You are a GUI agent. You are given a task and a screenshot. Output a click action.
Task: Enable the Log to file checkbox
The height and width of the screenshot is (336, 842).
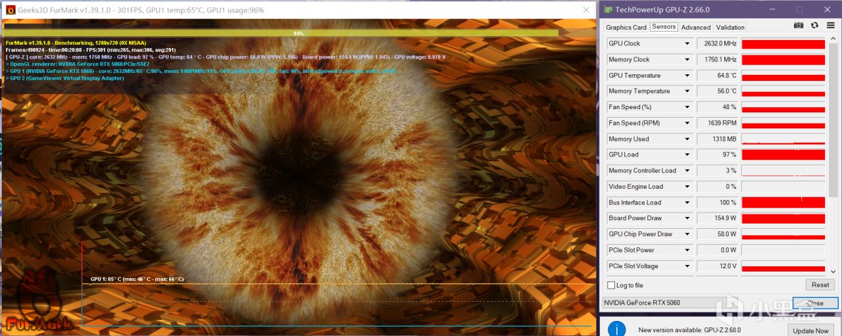pyautogui.click(x=611, y=285)
